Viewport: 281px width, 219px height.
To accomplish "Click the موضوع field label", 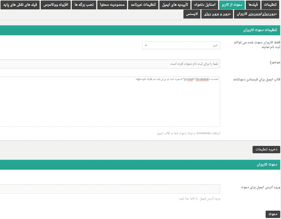I will click(x=275, y=62).
